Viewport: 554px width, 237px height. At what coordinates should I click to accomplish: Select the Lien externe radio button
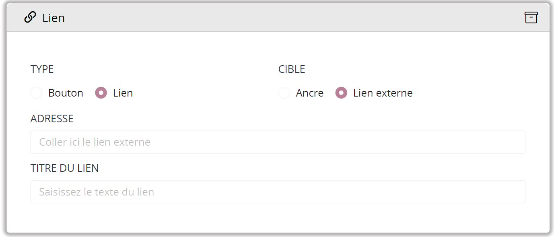coord(341,93)
